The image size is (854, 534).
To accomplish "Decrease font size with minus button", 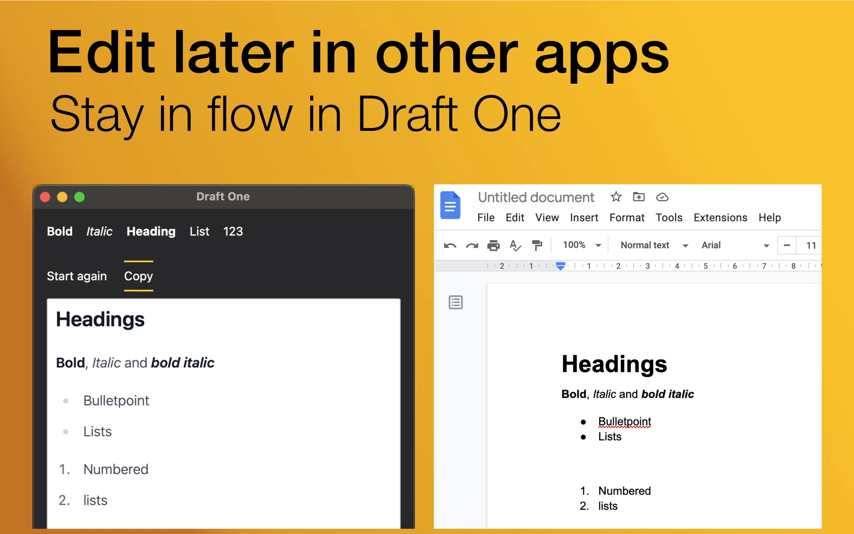I will [x=787, y=245].
